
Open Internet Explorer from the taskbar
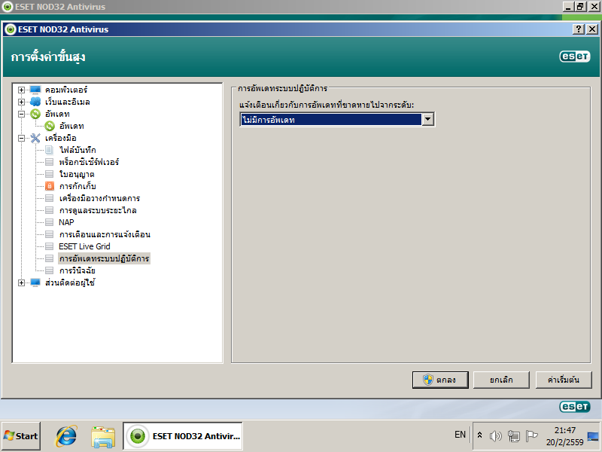pyautogui.click(x=66, y=436)
